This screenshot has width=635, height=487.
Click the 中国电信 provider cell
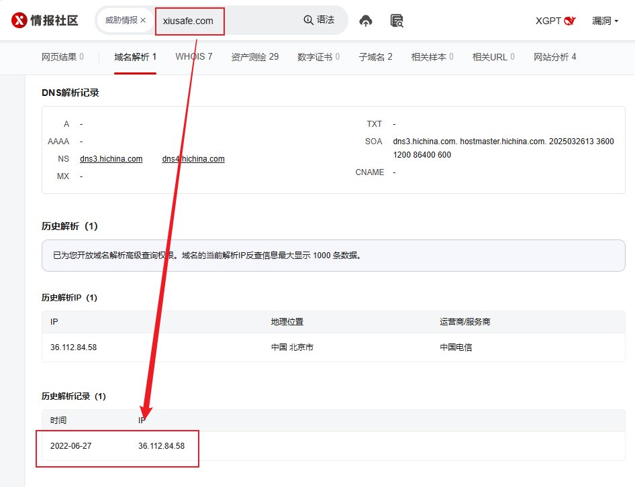pos(456,347)
